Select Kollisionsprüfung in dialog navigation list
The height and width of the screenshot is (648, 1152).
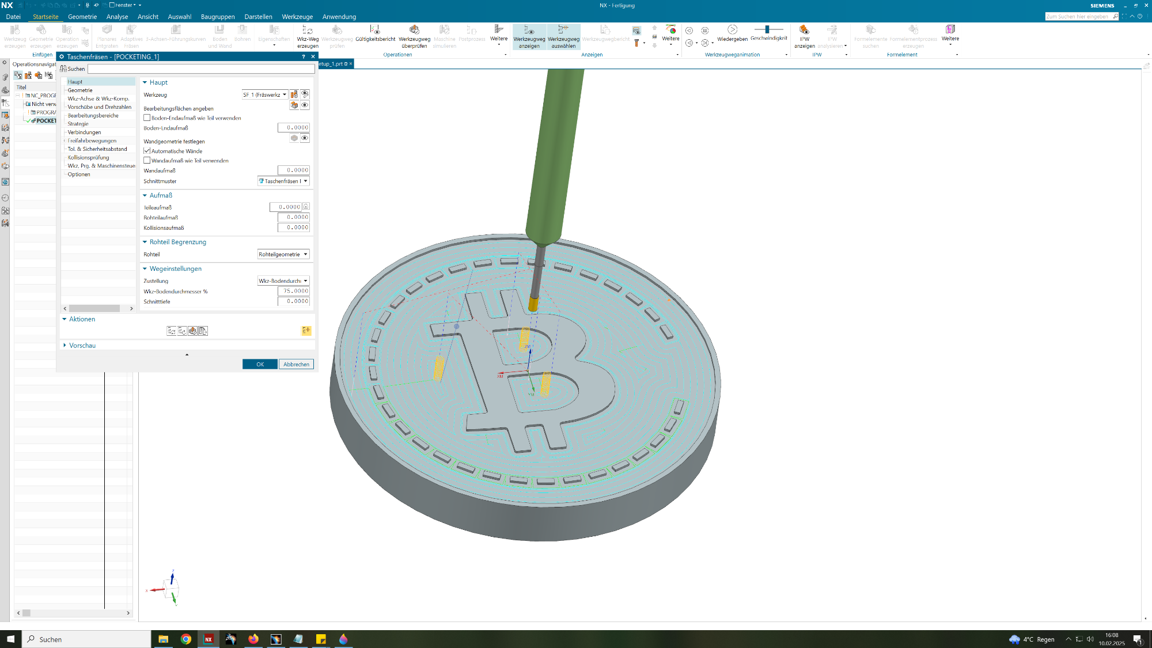88,157
